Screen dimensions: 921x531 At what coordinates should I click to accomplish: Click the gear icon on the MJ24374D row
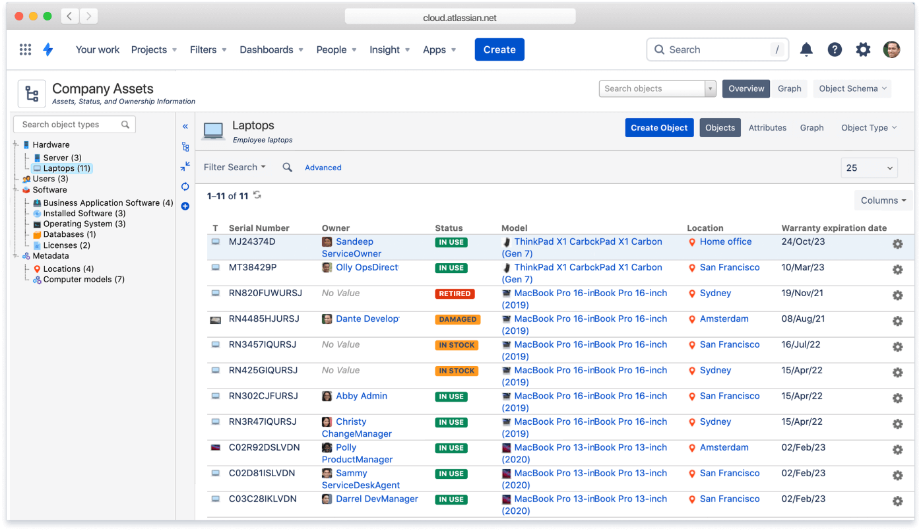897,243
